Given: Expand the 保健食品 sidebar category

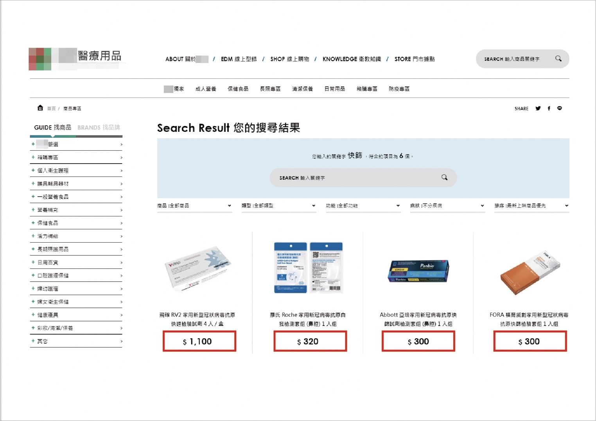Looking at the screenshot, I should [x=76, y=223].
